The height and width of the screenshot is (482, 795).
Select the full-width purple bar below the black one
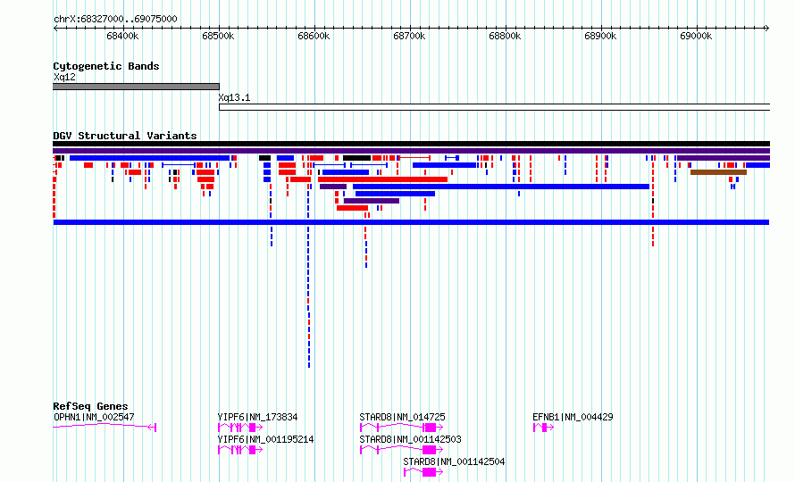tap(411, 151)
